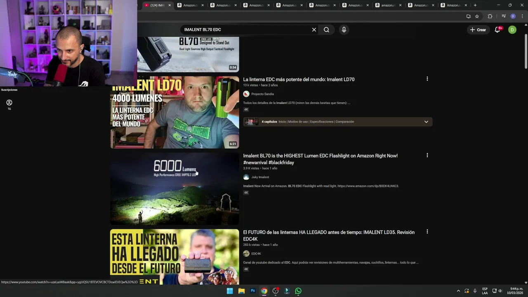Click the magnifier search button

pyautogui.click(x=326, y=30)
